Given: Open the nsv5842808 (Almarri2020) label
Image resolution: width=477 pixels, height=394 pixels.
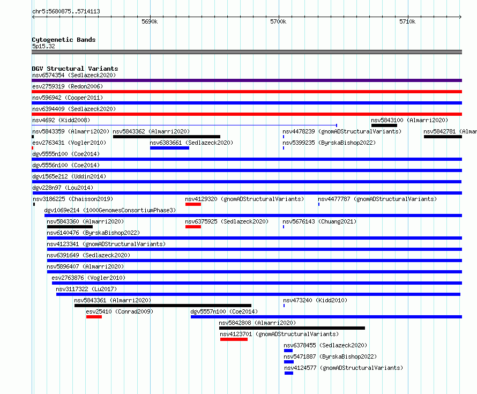Looking at the screenshot, I should pyautogui.click(x=257, y=323).
